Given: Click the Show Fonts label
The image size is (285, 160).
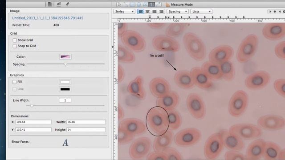Looking at the screenshot, I should 20,142.
